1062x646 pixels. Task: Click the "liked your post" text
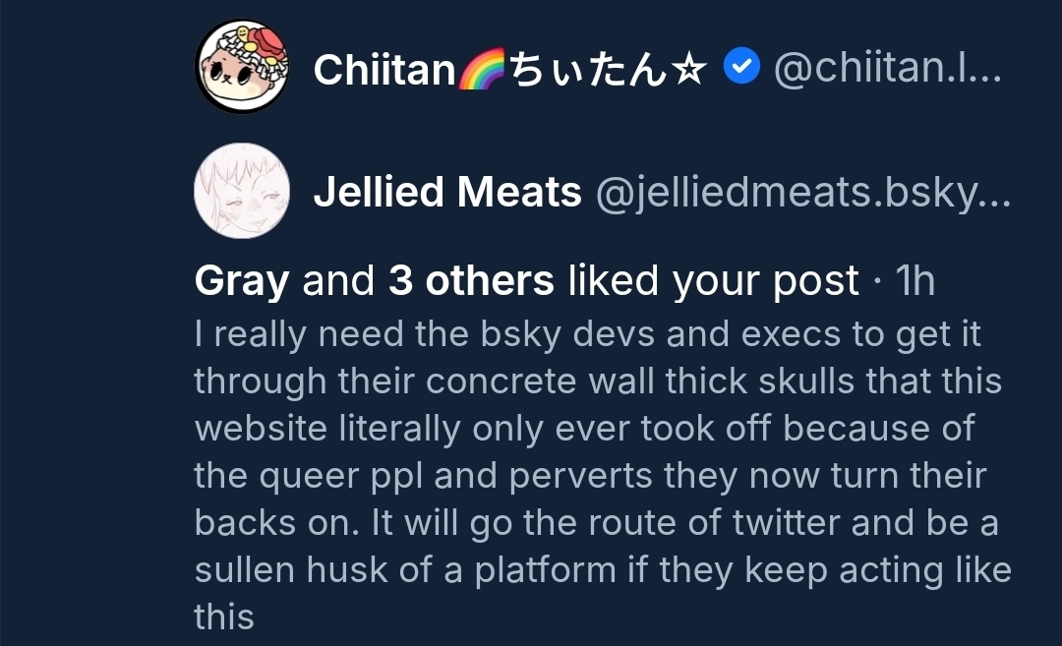[x=713, y=282]
